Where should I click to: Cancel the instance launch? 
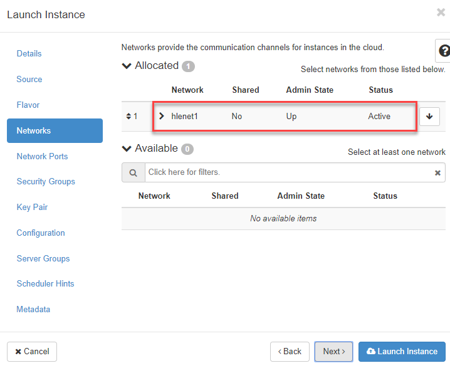click(x=32, y=352)
